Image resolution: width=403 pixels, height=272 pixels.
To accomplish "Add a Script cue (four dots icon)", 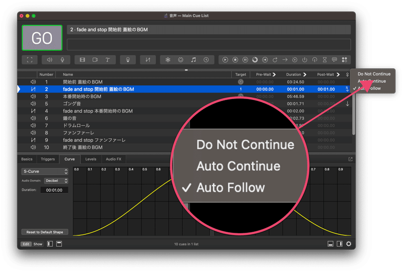I will pos(345,60).
